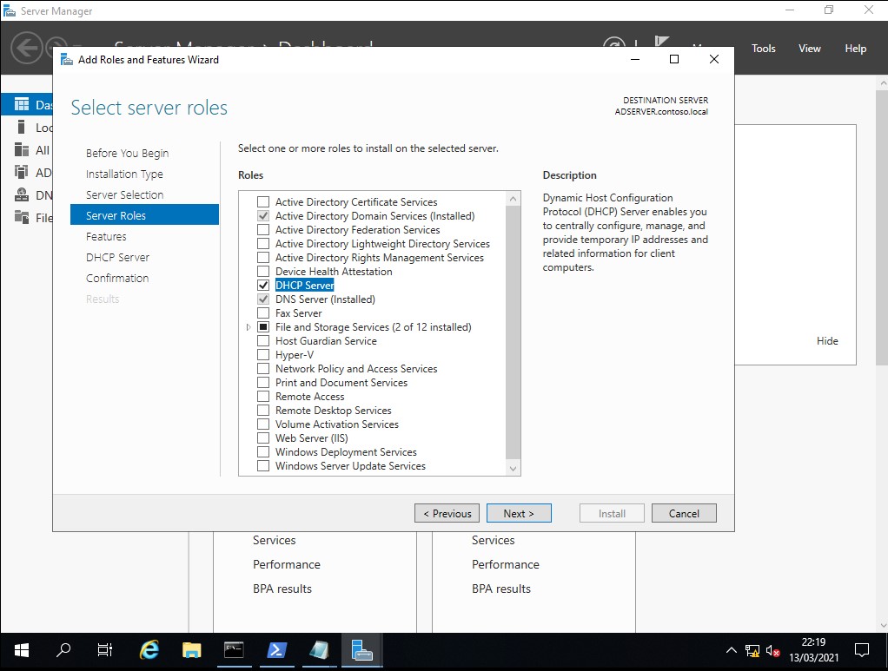
Task: Open Internet Explorer from the taskbar
Action: click(x=149, y=649)
